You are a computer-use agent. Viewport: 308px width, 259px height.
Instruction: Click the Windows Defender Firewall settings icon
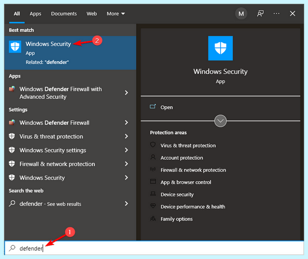click(12, 122)
